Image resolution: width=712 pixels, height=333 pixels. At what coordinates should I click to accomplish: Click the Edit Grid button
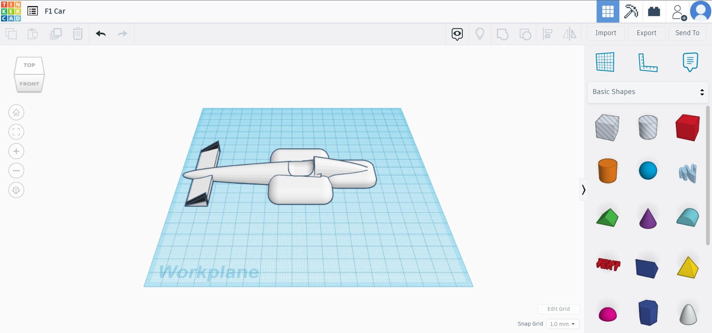pyautogui.click(x=558, y=309)
